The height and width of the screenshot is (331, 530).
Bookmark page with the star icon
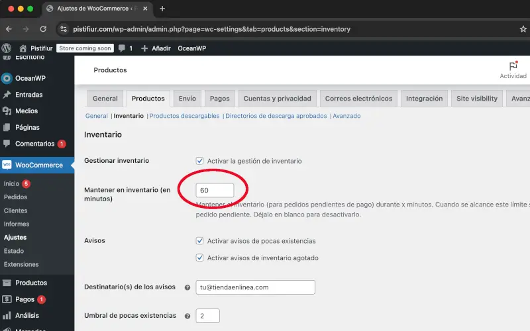click(x=523, y=29)
